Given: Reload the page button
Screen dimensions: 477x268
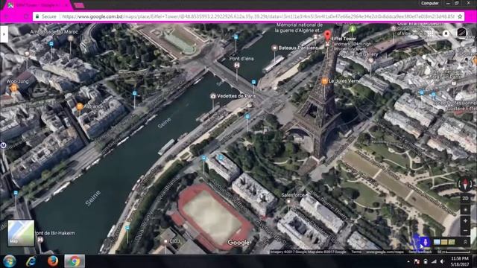Looking at the screenshot, I should coord(27,16).
